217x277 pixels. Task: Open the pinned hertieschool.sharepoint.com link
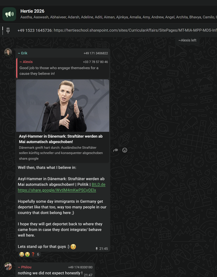135,30
